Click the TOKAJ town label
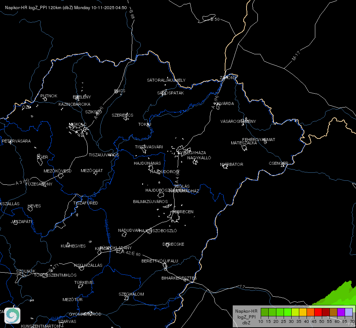 click(x=145, y=124)
